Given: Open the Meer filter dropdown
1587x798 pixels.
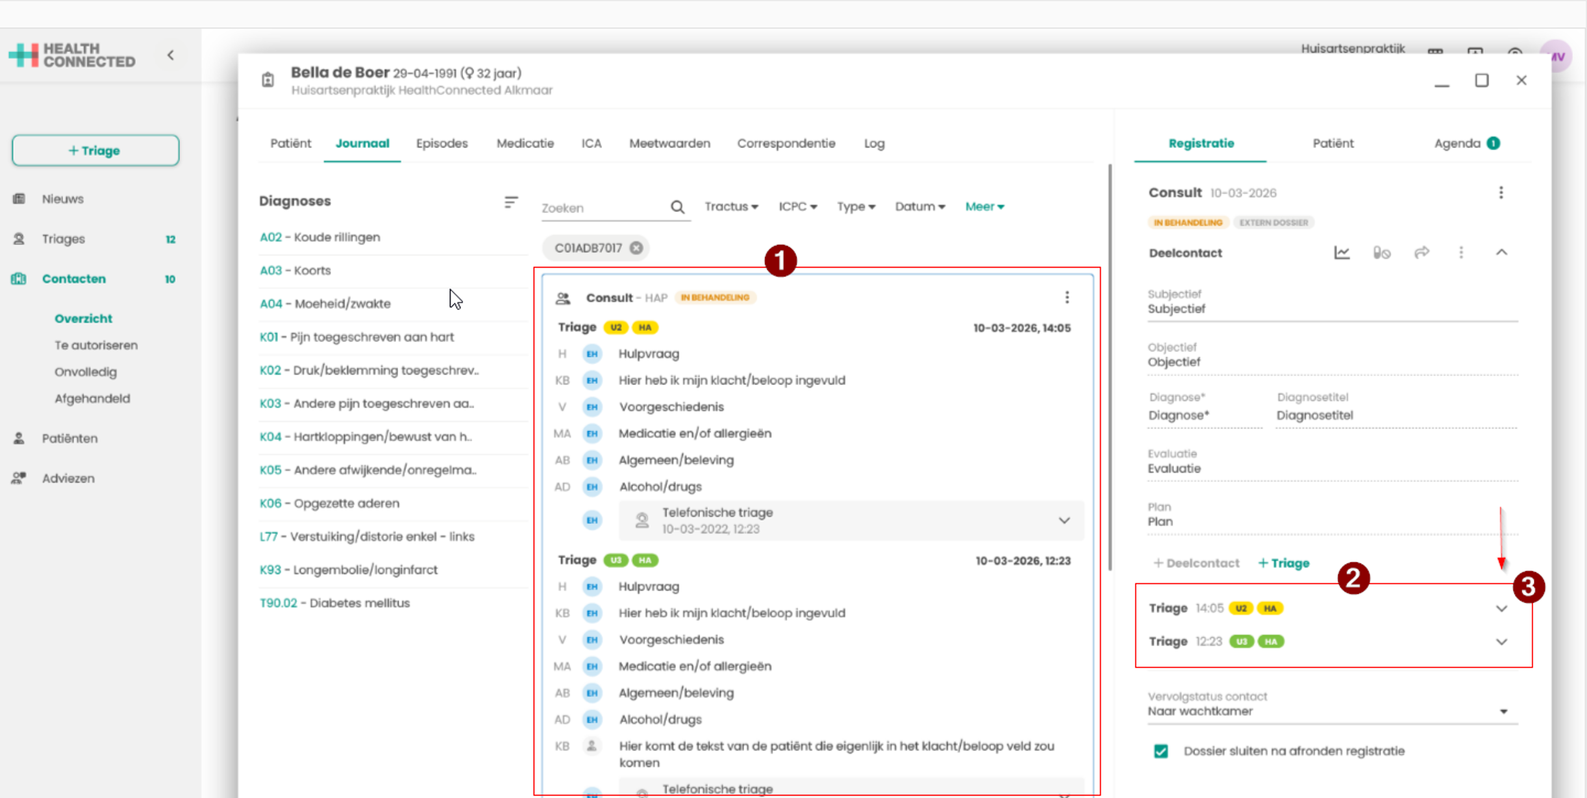Looking at the screenshot, I should pos(984,206).
